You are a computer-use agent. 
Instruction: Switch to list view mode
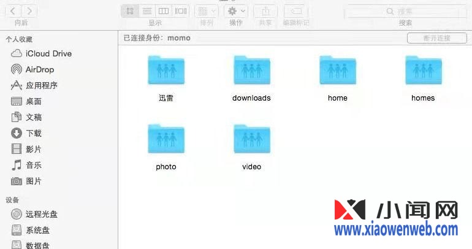pos(147,11)
